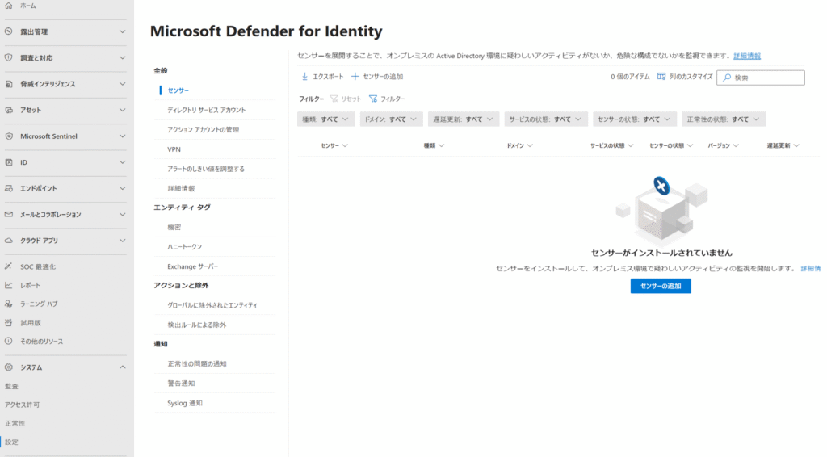The height and width of the screenshot is (457, 827).
Task: Collapse the システム section chevron
Action: click(x=123, y=367)
